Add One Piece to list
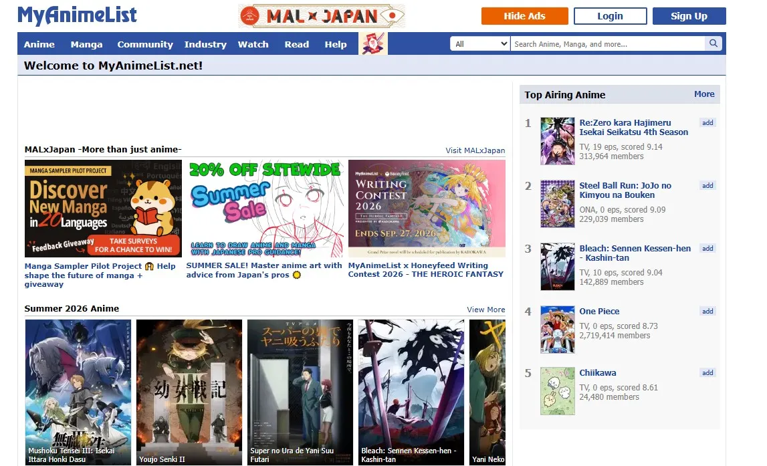This screenshot has width=767, height=466. (x=707, y=311)
